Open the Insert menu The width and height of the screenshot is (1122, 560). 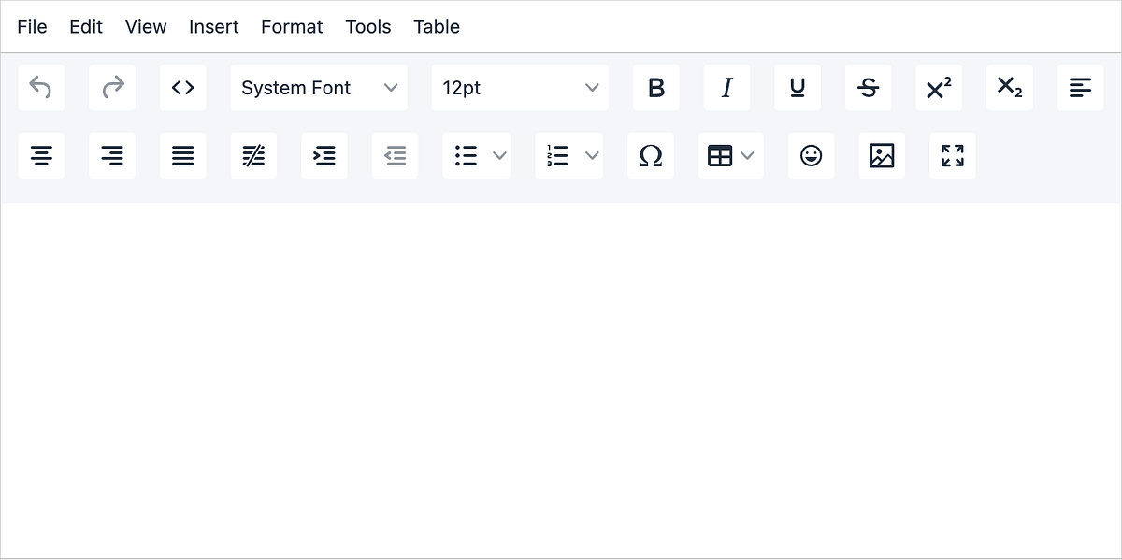coord(213,26)
